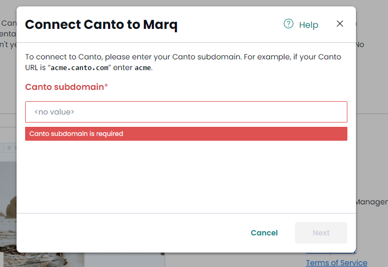Open the Help text link
Screen dimensions: 388x267
[x=308, y=25]
